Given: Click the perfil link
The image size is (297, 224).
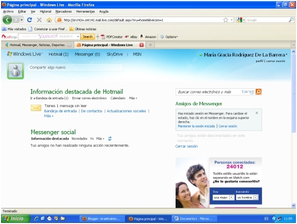Looking at the screenshot, I should click(259, 61).
